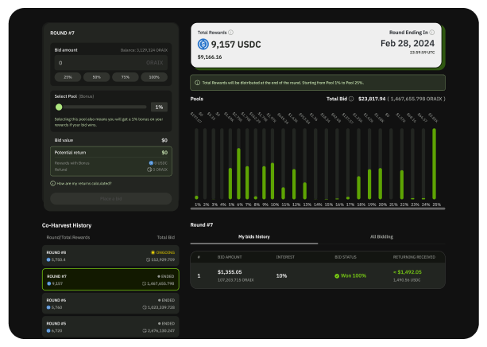487x347 pixels.
Task: Click the ORAIX icon in the Refund row
Action: point(149,170)
